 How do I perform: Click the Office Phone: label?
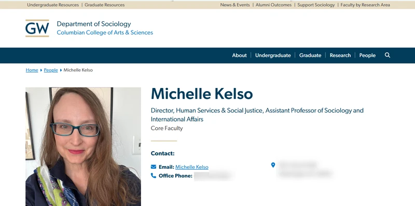(175, 176)
